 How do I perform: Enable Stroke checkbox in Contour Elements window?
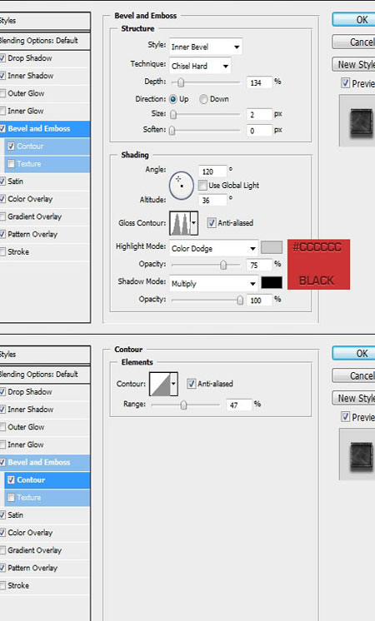point(2,586)
